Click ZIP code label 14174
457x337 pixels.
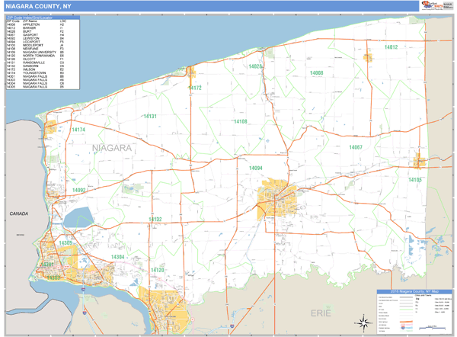pos(78,130)
